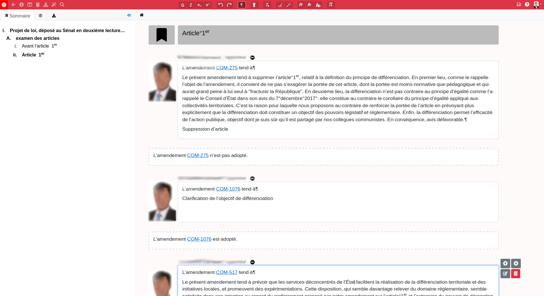The width and height of the screenshot is (544, 296).
Task: Switch to the Sommaire tab
Action: 18,16
